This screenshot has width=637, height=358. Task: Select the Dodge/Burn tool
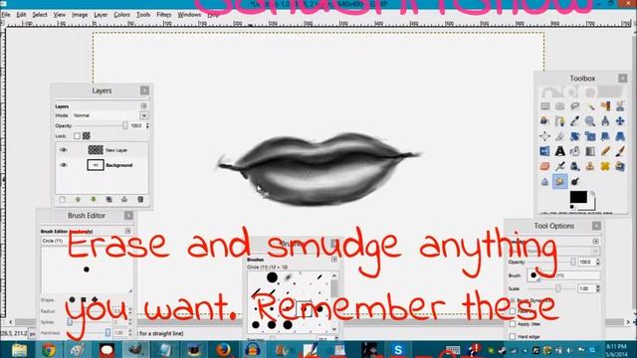click(575, 181)
